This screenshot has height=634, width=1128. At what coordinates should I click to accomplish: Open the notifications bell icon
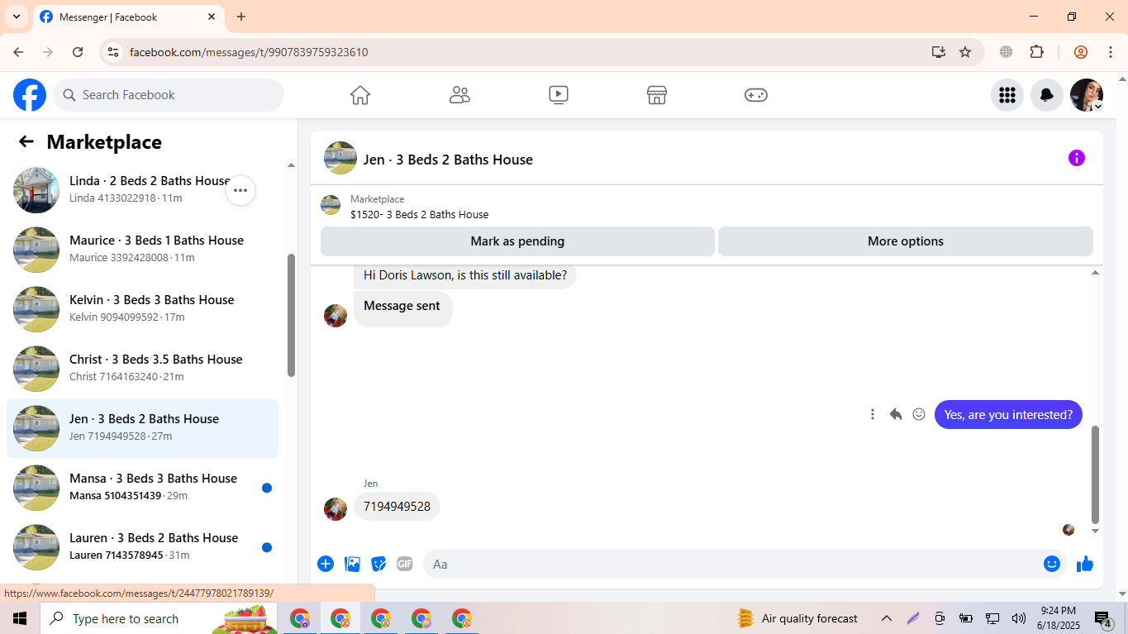point(1047,95)
